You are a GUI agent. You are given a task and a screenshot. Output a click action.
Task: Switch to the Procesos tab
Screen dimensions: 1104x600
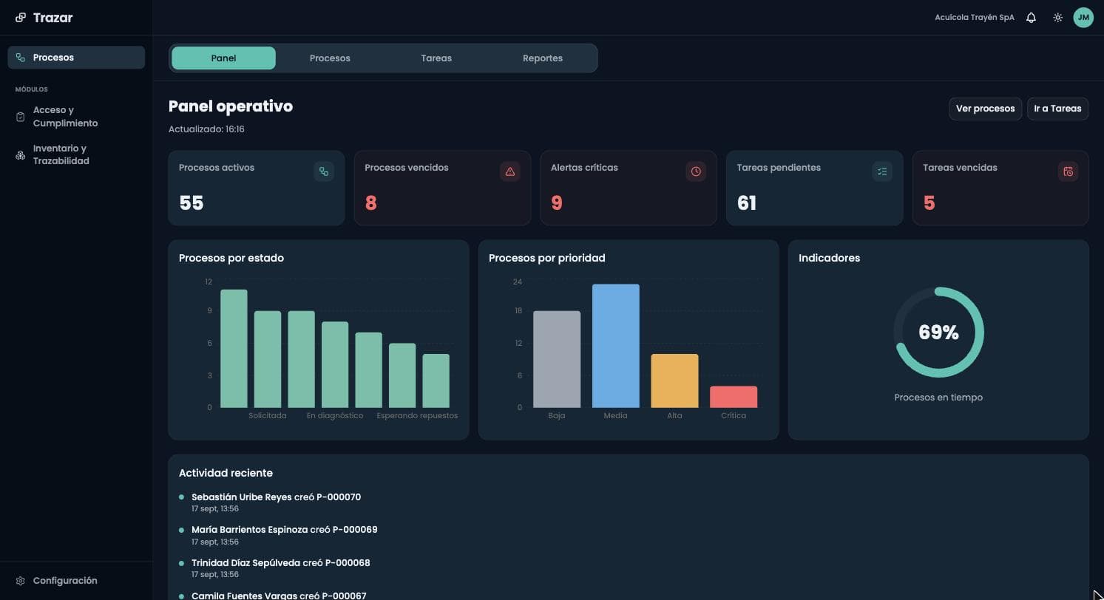pyautogui.click(x=330, y=58)
